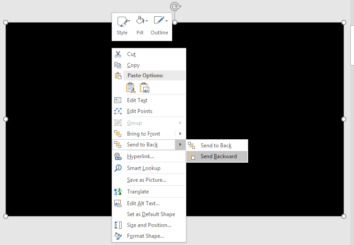Screen dimensions: 354x245
Task: Choose Send Backward in the submenu
Action: [217, 156]
